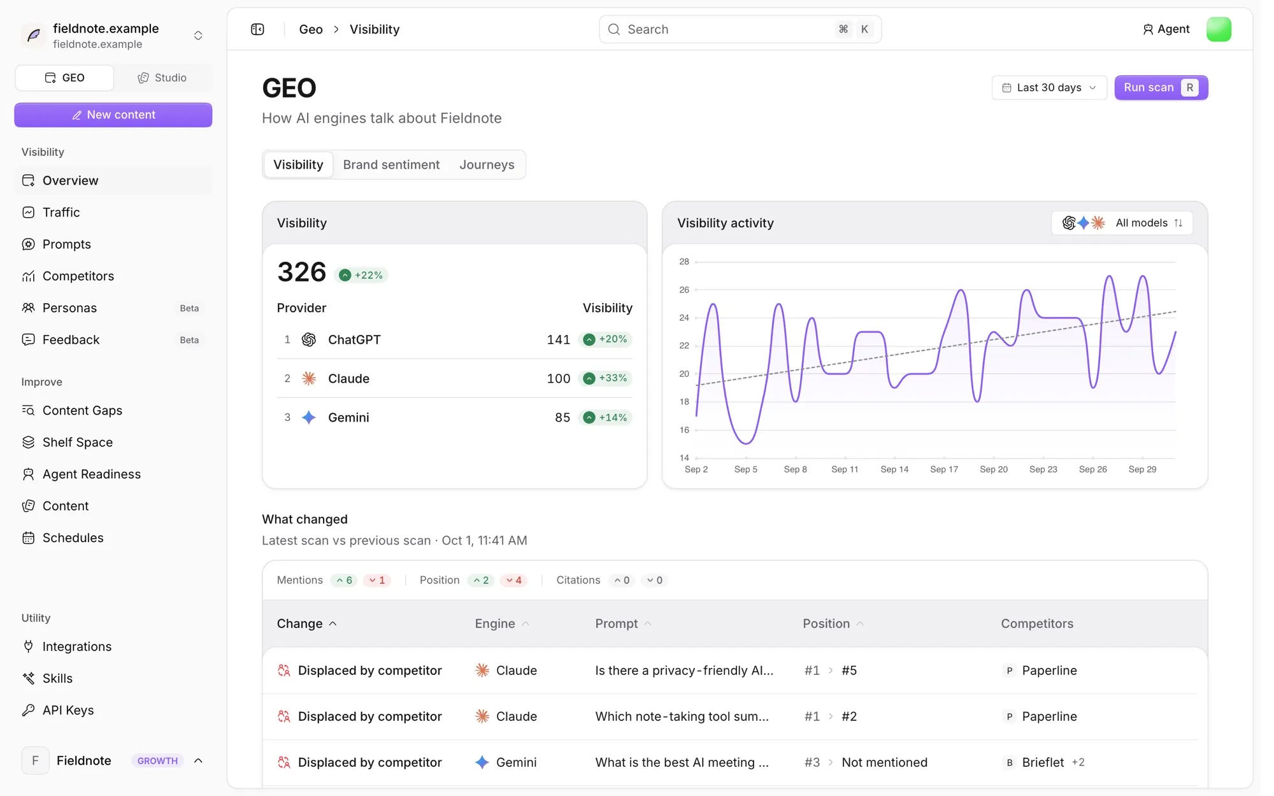This screenshot has width=1274, height=796.
Task: Open Prompts in the sidebar
Action: 113,244
